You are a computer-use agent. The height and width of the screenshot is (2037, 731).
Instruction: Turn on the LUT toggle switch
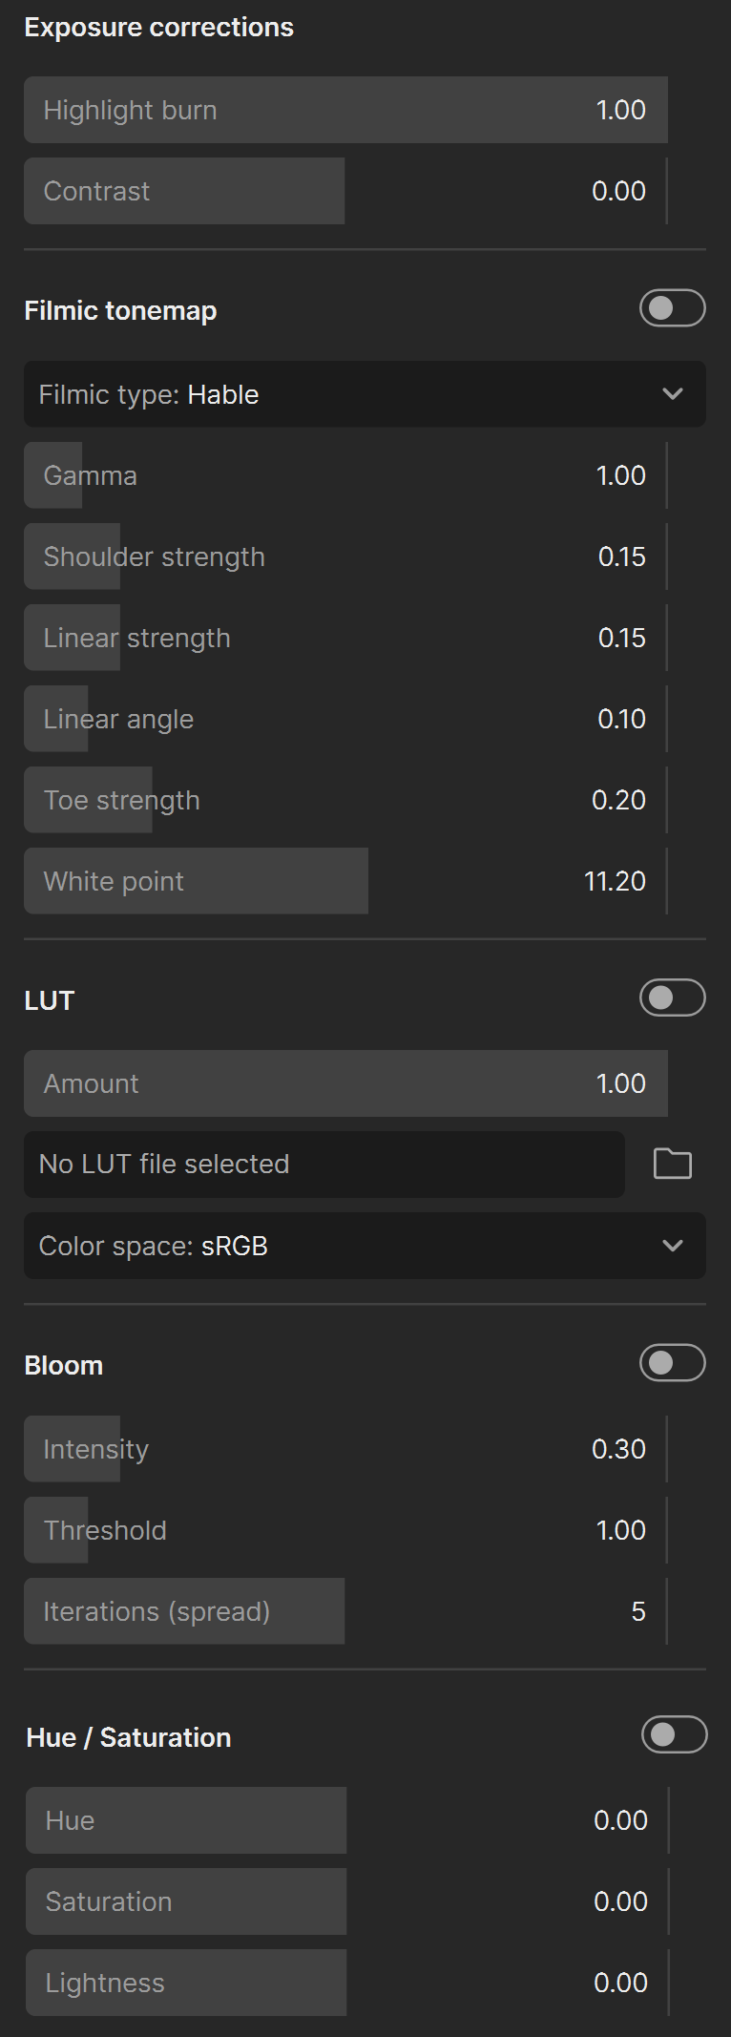(672, 998)
